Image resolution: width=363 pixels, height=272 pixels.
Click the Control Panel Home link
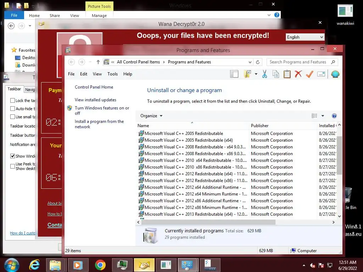[x=94, y=87]
